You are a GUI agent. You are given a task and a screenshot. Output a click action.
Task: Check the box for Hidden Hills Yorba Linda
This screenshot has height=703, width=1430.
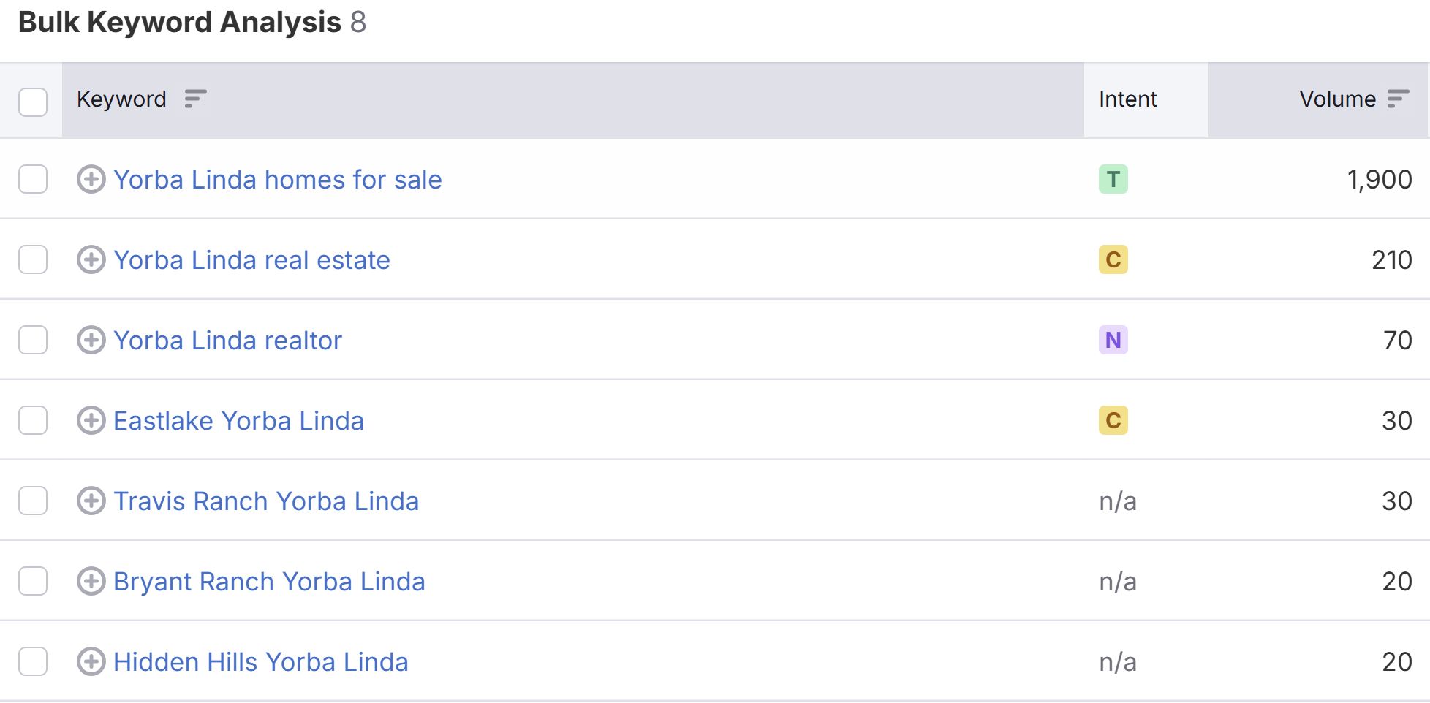(x=33, y=661)
